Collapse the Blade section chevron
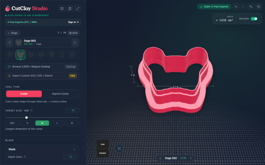Image resolution: width=265 pixels, height=165 pixels. 74,150
